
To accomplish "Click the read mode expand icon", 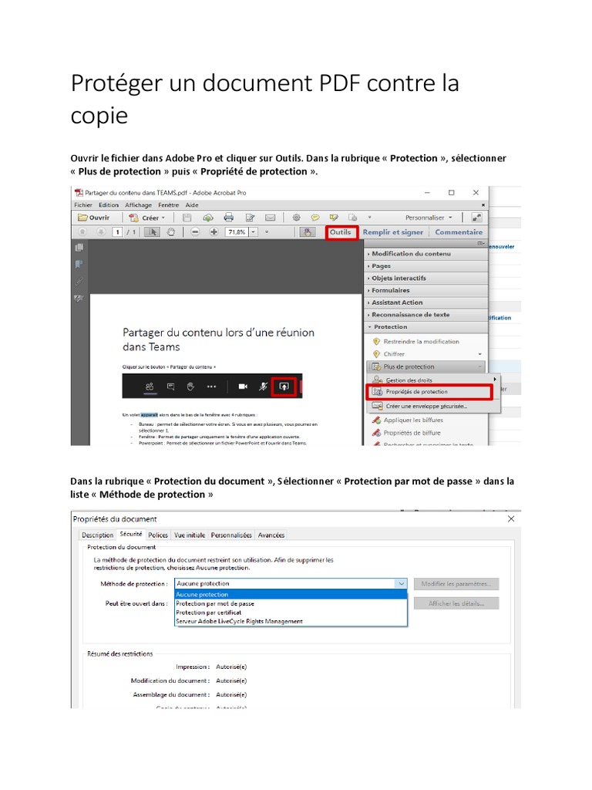I will point(476,218).
